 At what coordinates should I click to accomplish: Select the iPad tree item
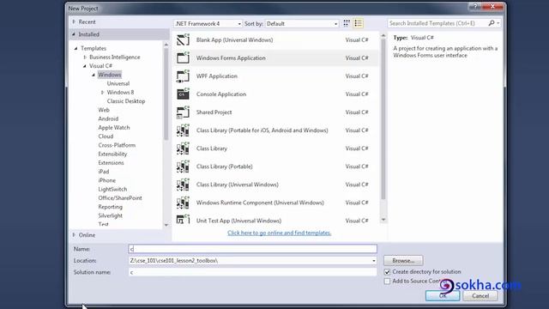[x=103, y=172]
